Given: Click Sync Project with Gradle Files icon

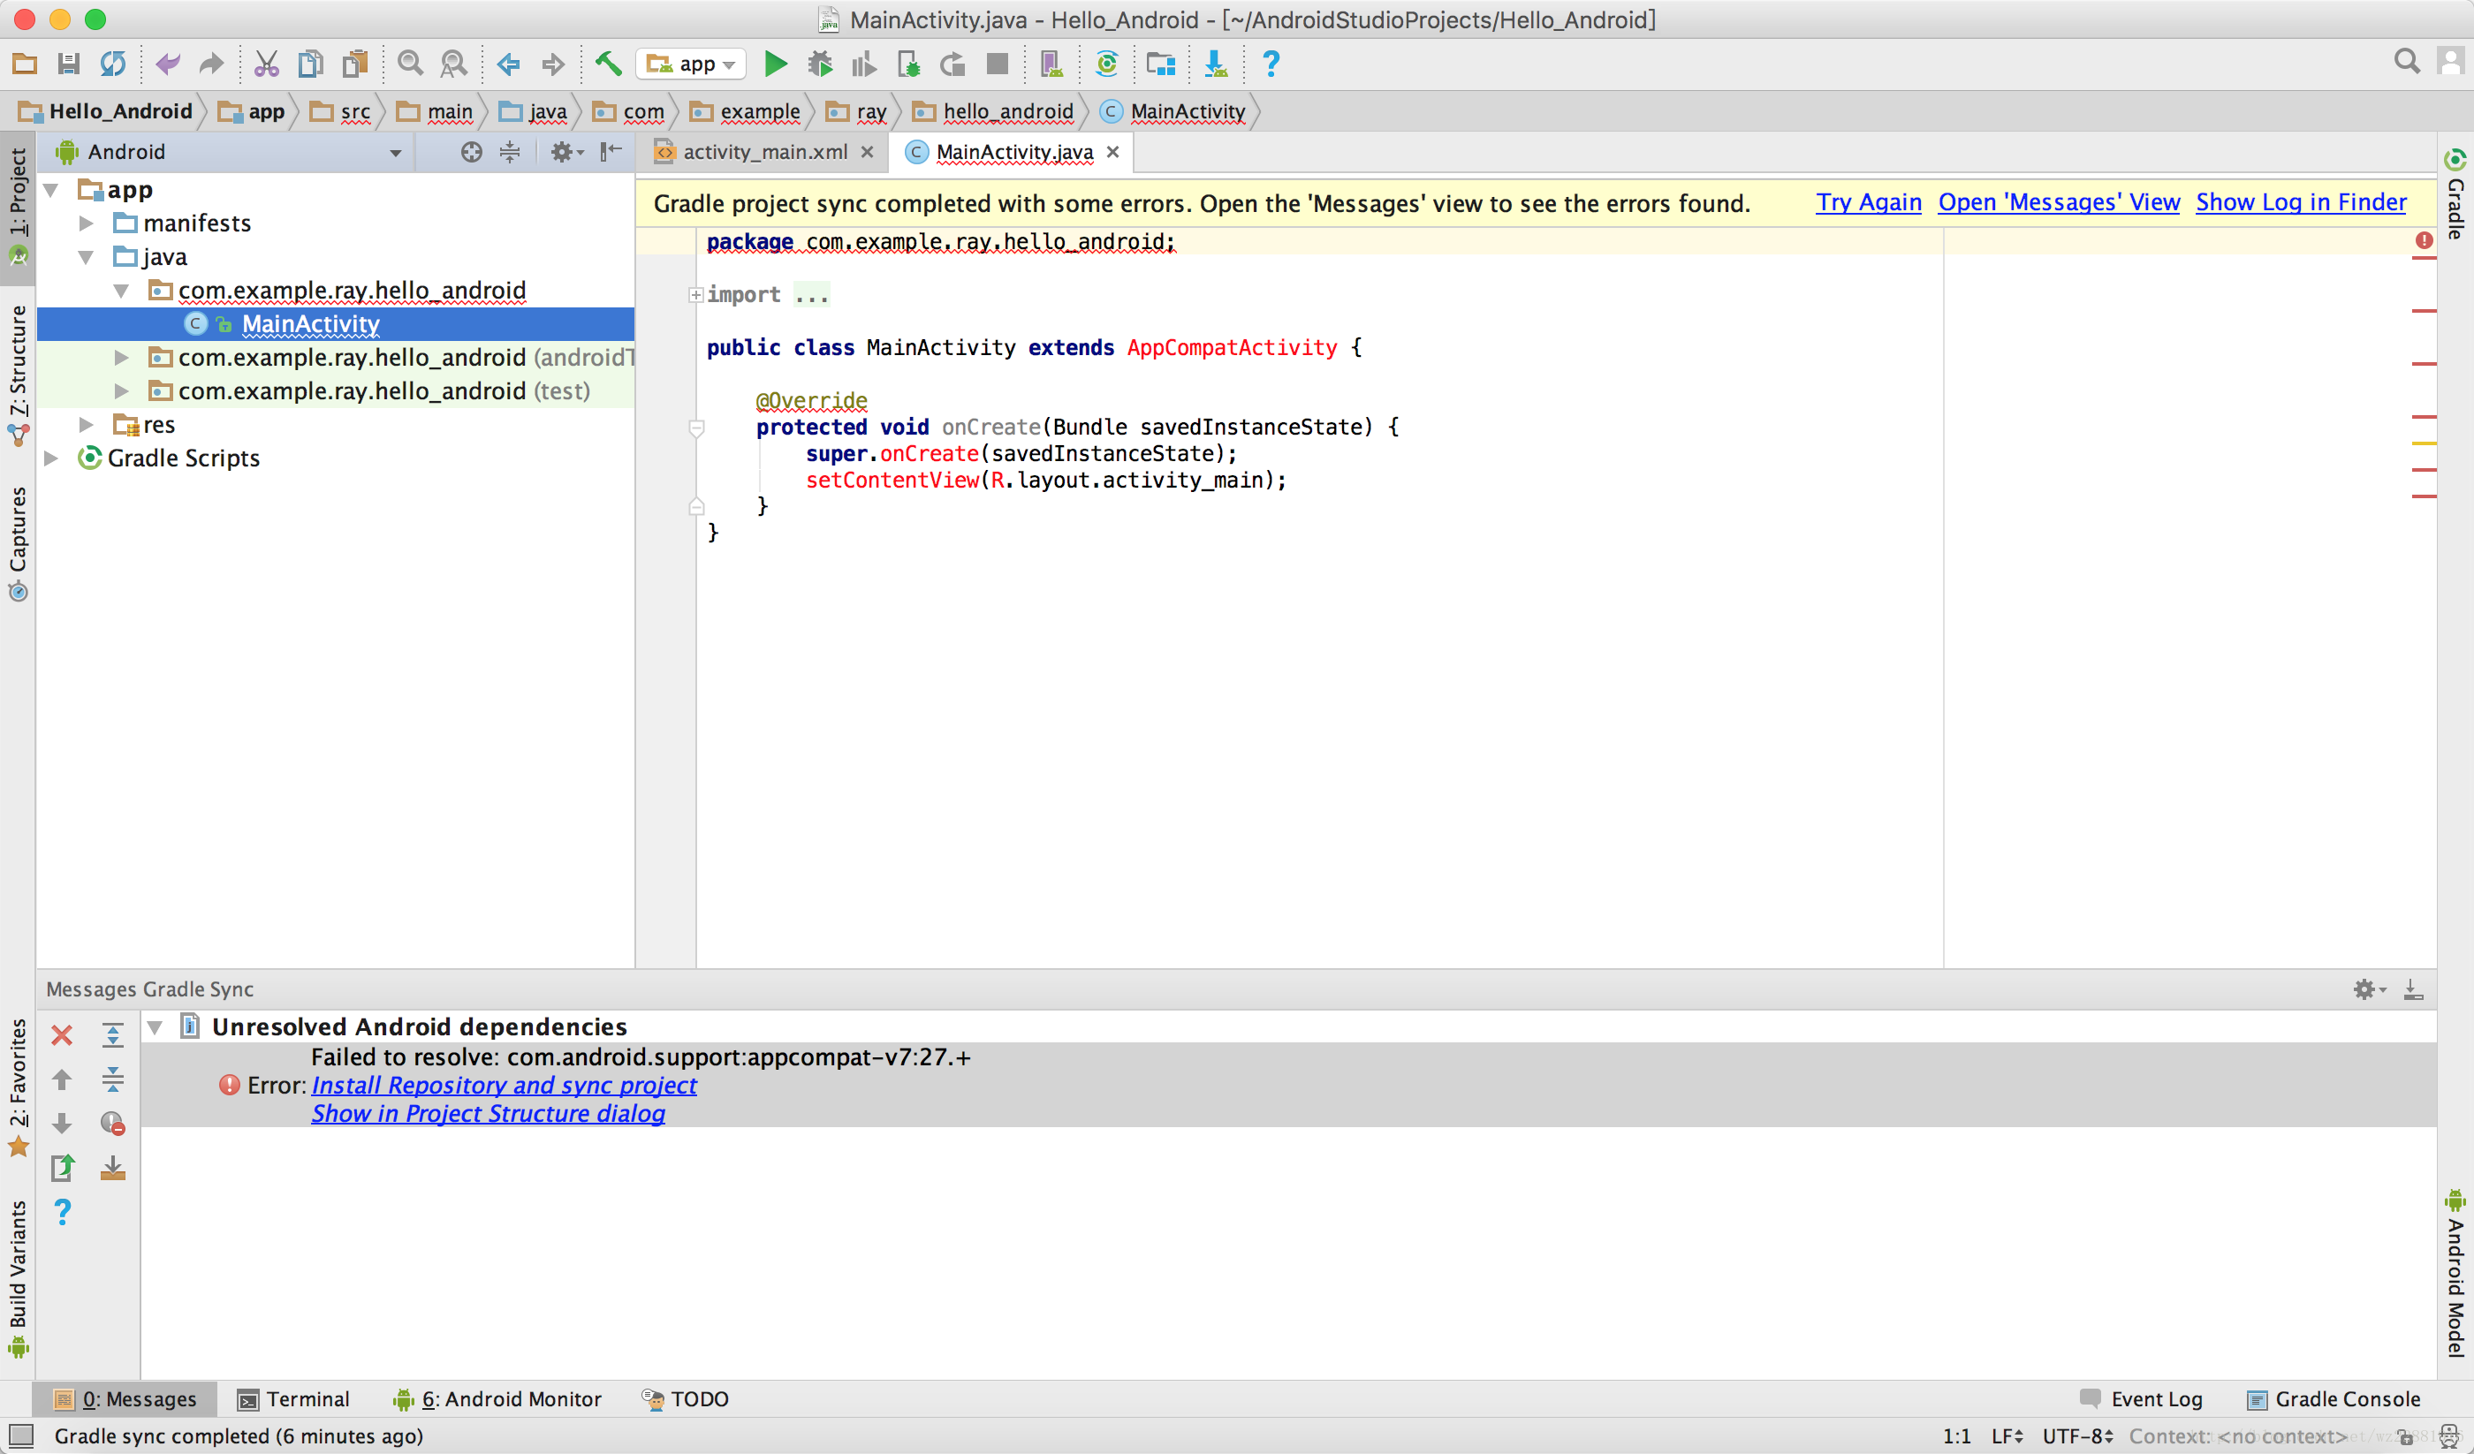Looking at the screenshot, I should [1106, 64].
